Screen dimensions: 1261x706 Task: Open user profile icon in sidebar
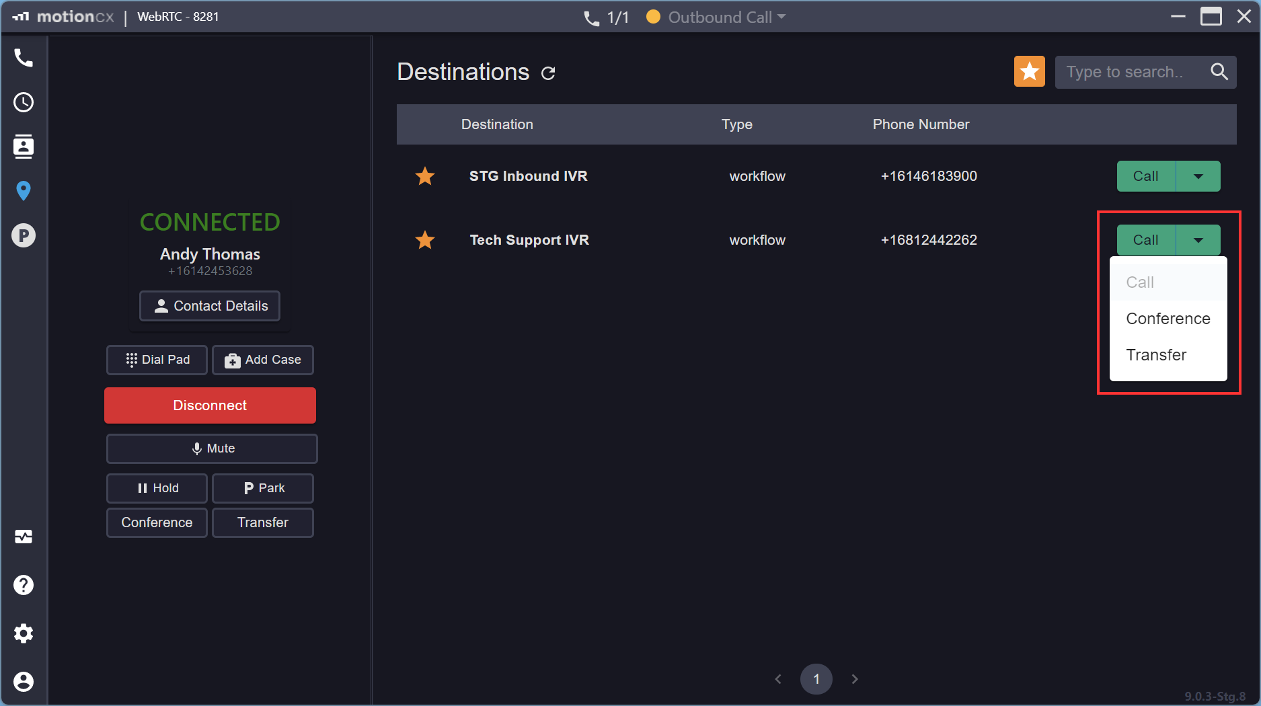point(24,682)
